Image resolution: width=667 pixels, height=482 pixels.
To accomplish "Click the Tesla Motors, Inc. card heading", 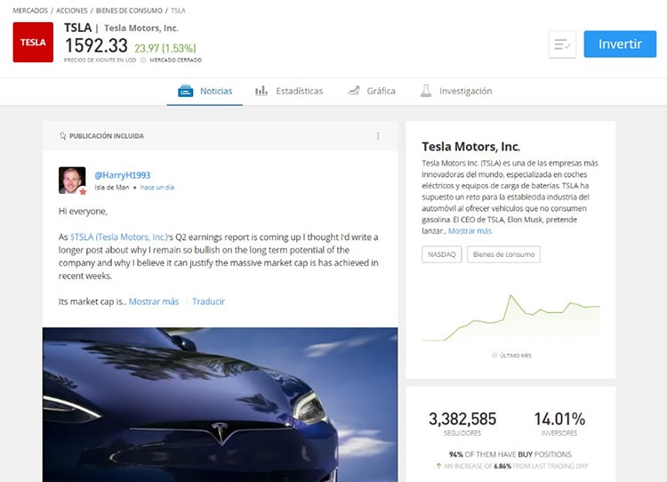I will 470,147.
